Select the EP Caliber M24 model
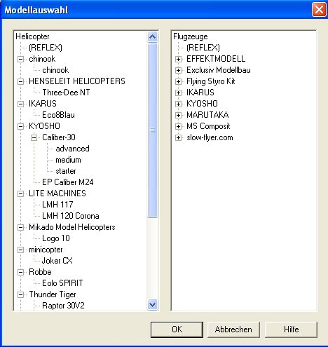 [x=68, y=182]
